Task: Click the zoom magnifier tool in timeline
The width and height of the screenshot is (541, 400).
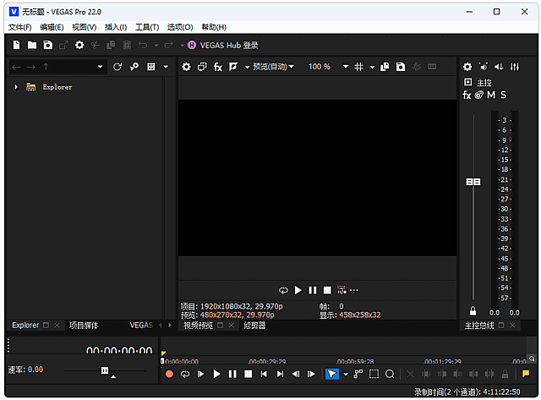Action: pyautogui.click(x=390, y=374)
